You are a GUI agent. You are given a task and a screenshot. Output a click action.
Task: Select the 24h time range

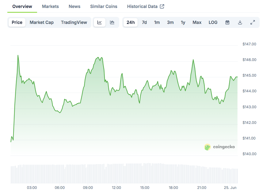point(131,22)
